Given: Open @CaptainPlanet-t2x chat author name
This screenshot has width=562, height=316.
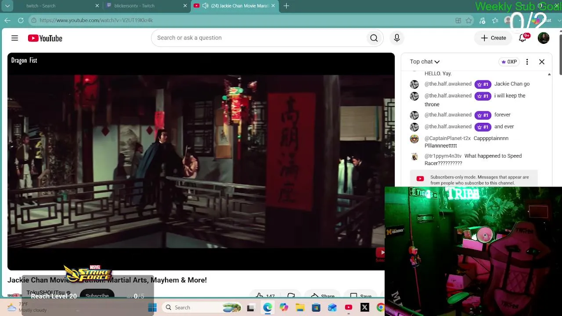Looking at the screenshot, I should (447, 138).
